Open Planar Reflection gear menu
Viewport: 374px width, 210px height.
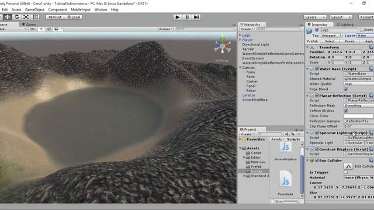coord(371,96)
